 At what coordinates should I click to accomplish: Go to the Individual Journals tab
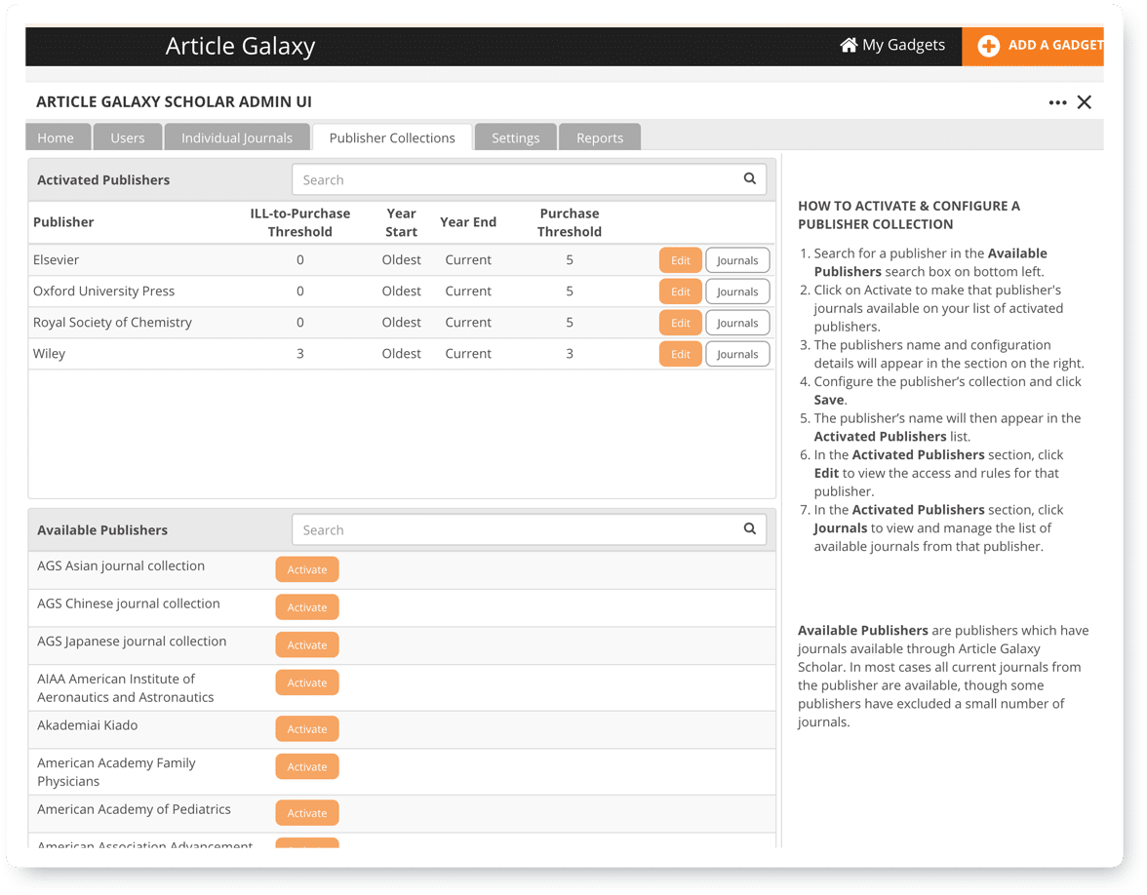237,137
